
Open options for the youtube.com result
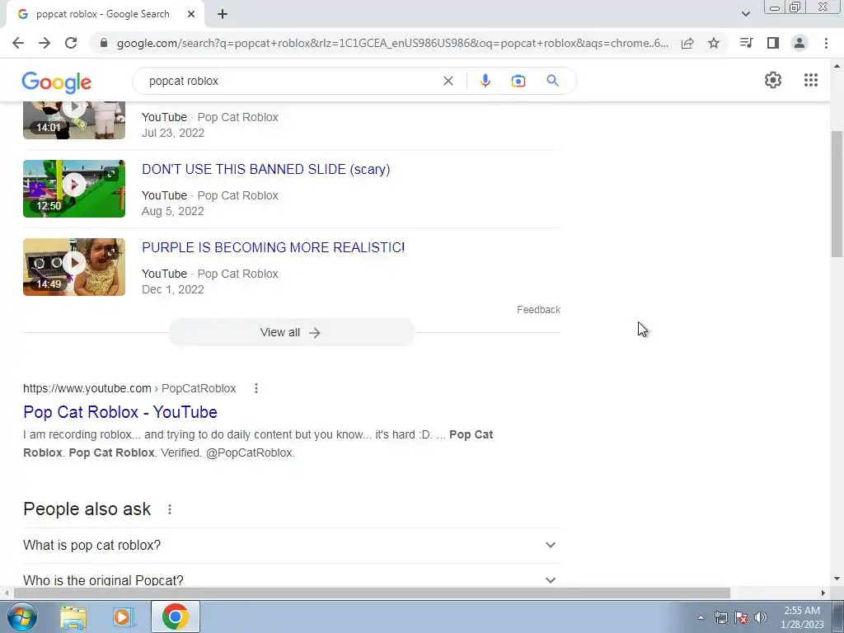click(x=256, y=388)
